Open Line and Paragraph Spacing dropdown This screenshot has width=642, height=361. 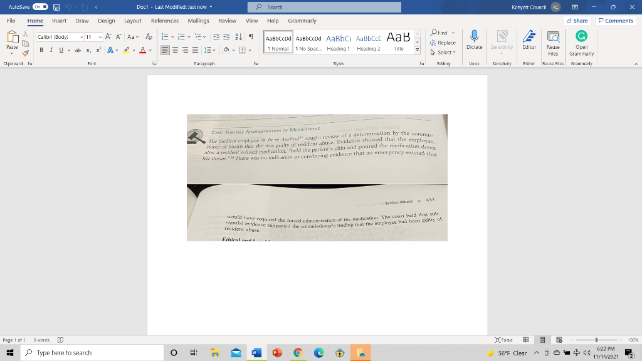pyautogui.click(x=209, y=50)
